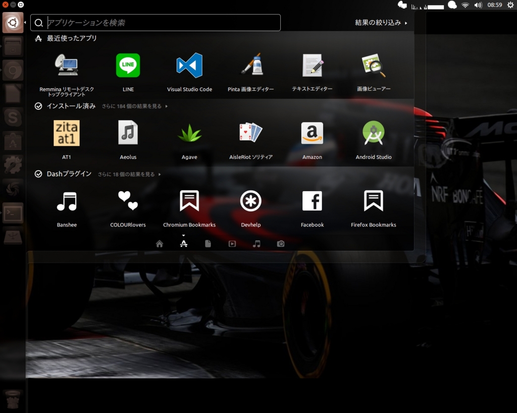Select the Banshee Dash plugin
517x413 pixels.
[67, 208]
